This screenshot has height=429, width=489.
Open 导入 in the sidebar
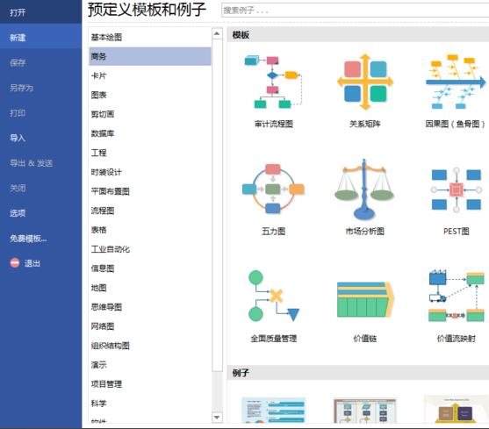point(18,138)
